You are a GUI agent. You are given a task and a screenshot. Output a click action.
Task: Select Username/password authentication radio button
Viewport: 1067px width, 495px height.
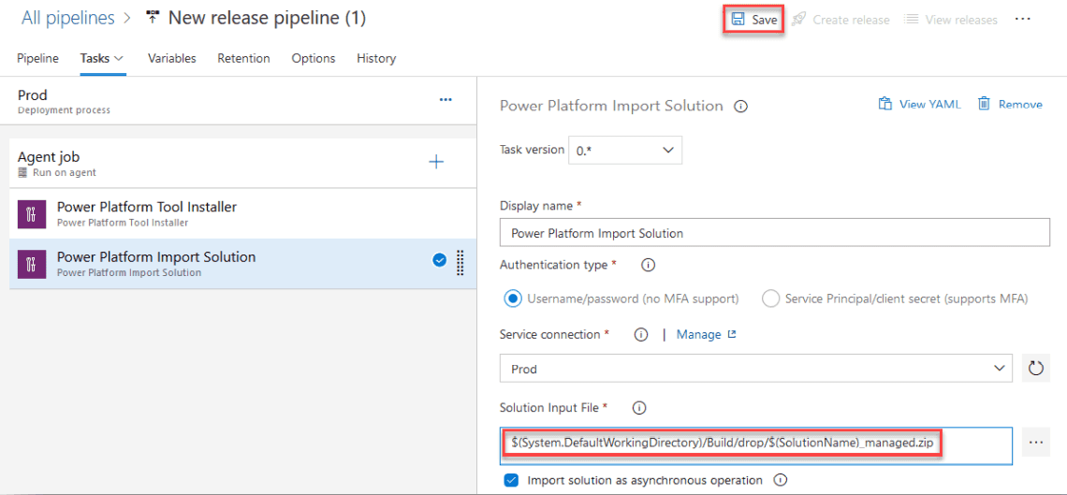(x=513, y=298)
